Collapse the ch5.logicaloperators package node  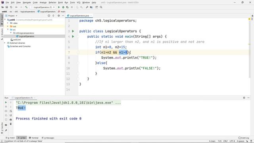(11, 33)
